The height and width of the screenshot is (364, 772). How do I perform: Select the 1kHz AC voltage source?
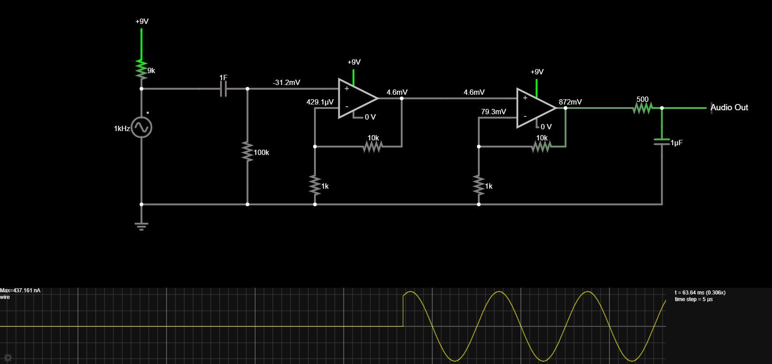tap(141, 128)
